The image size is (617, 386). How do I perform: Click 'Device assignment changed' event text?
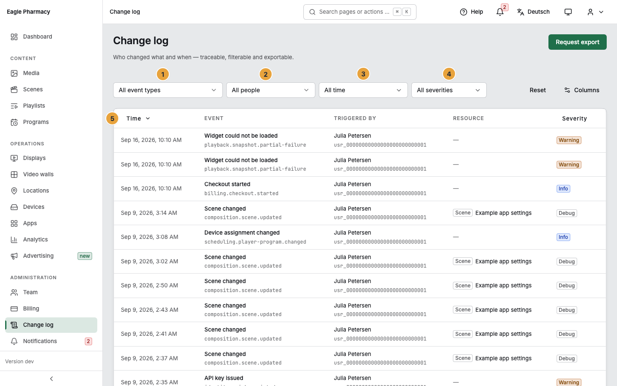242,232
